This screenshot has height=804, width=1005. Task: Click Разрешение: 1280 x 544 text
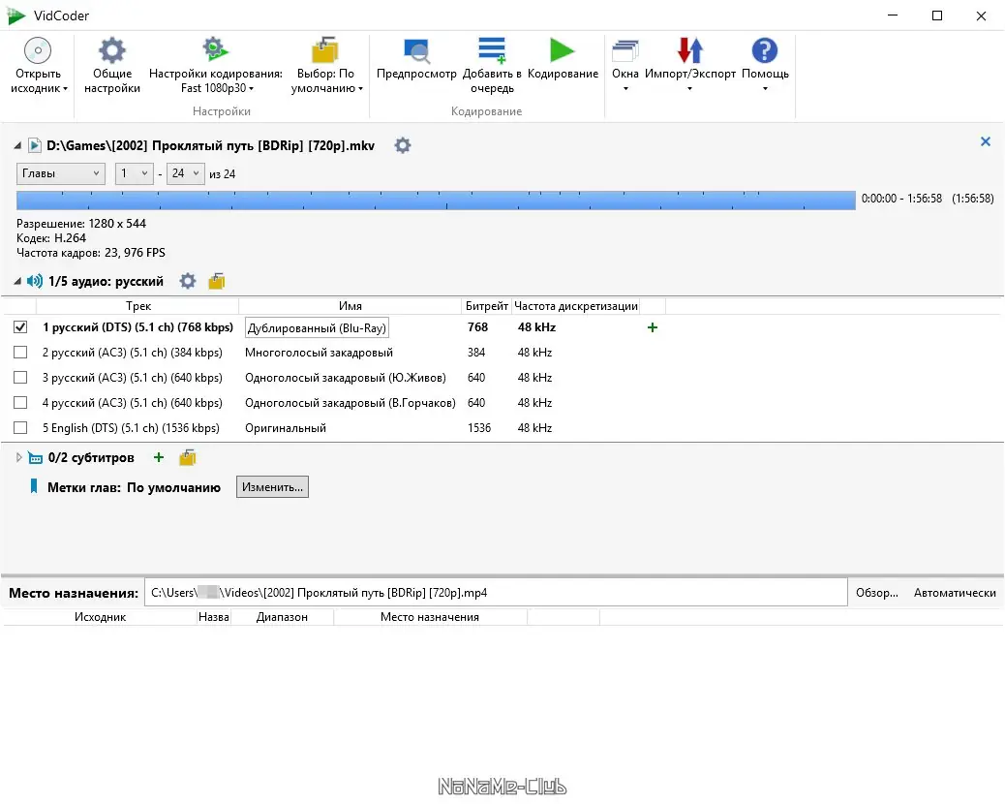pyautogui.click(x=81, y=223)
